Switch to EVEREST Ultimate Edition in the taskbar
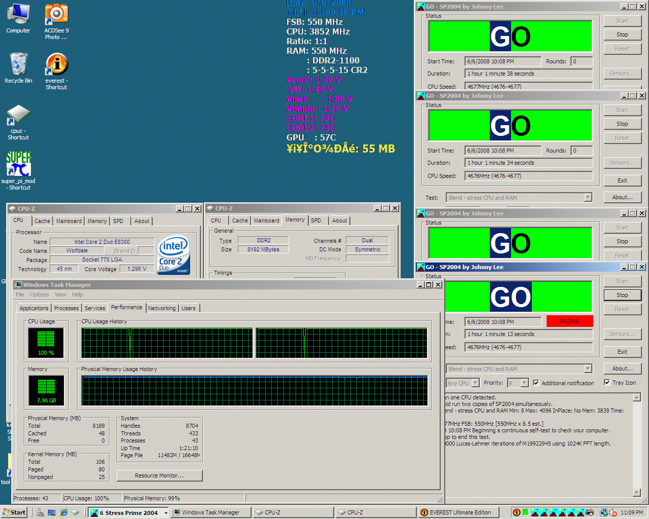 458,512
